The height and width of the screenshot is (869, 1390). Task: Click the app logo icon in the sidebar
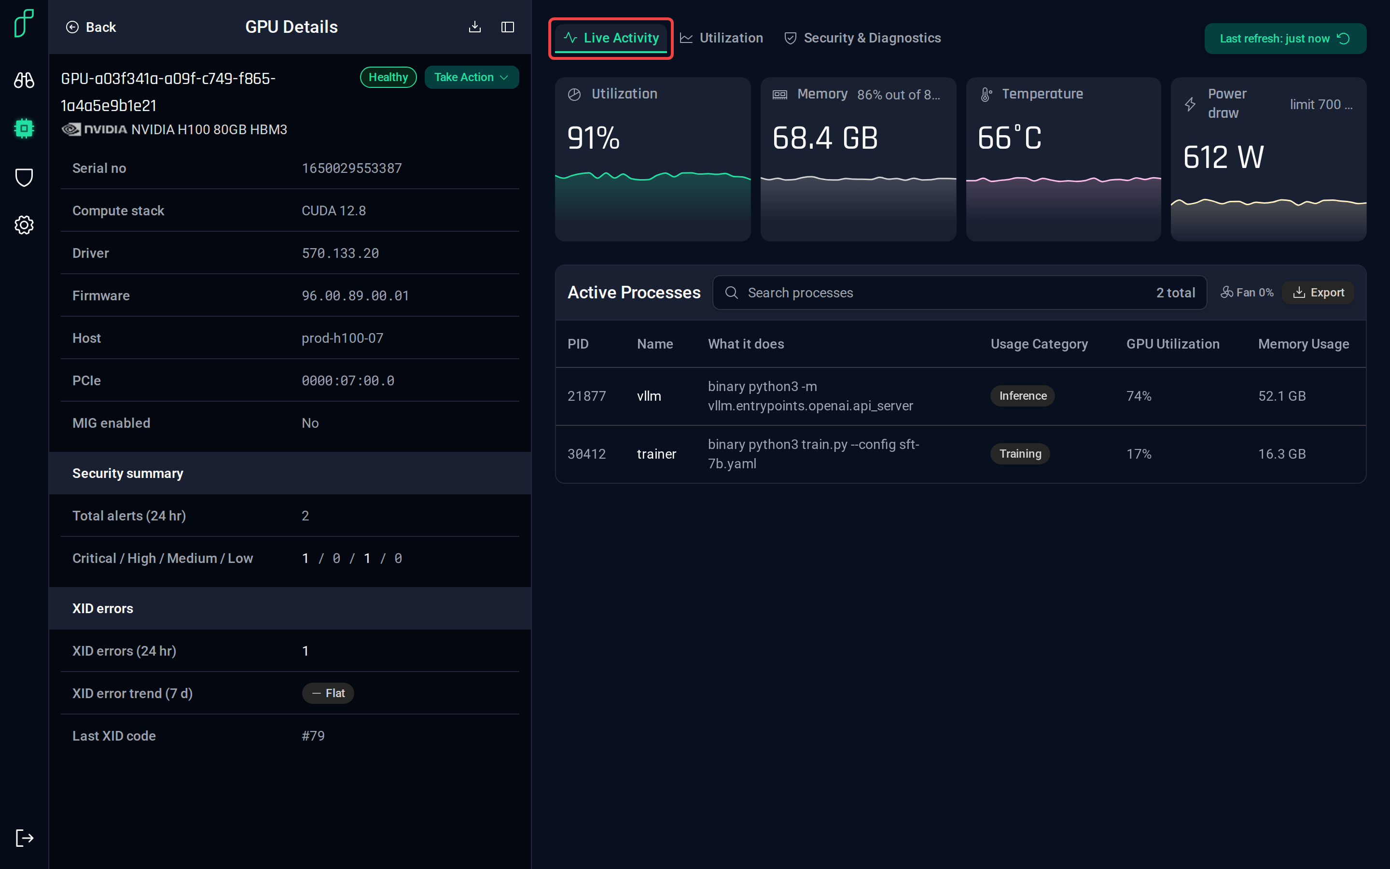point(24,23)
